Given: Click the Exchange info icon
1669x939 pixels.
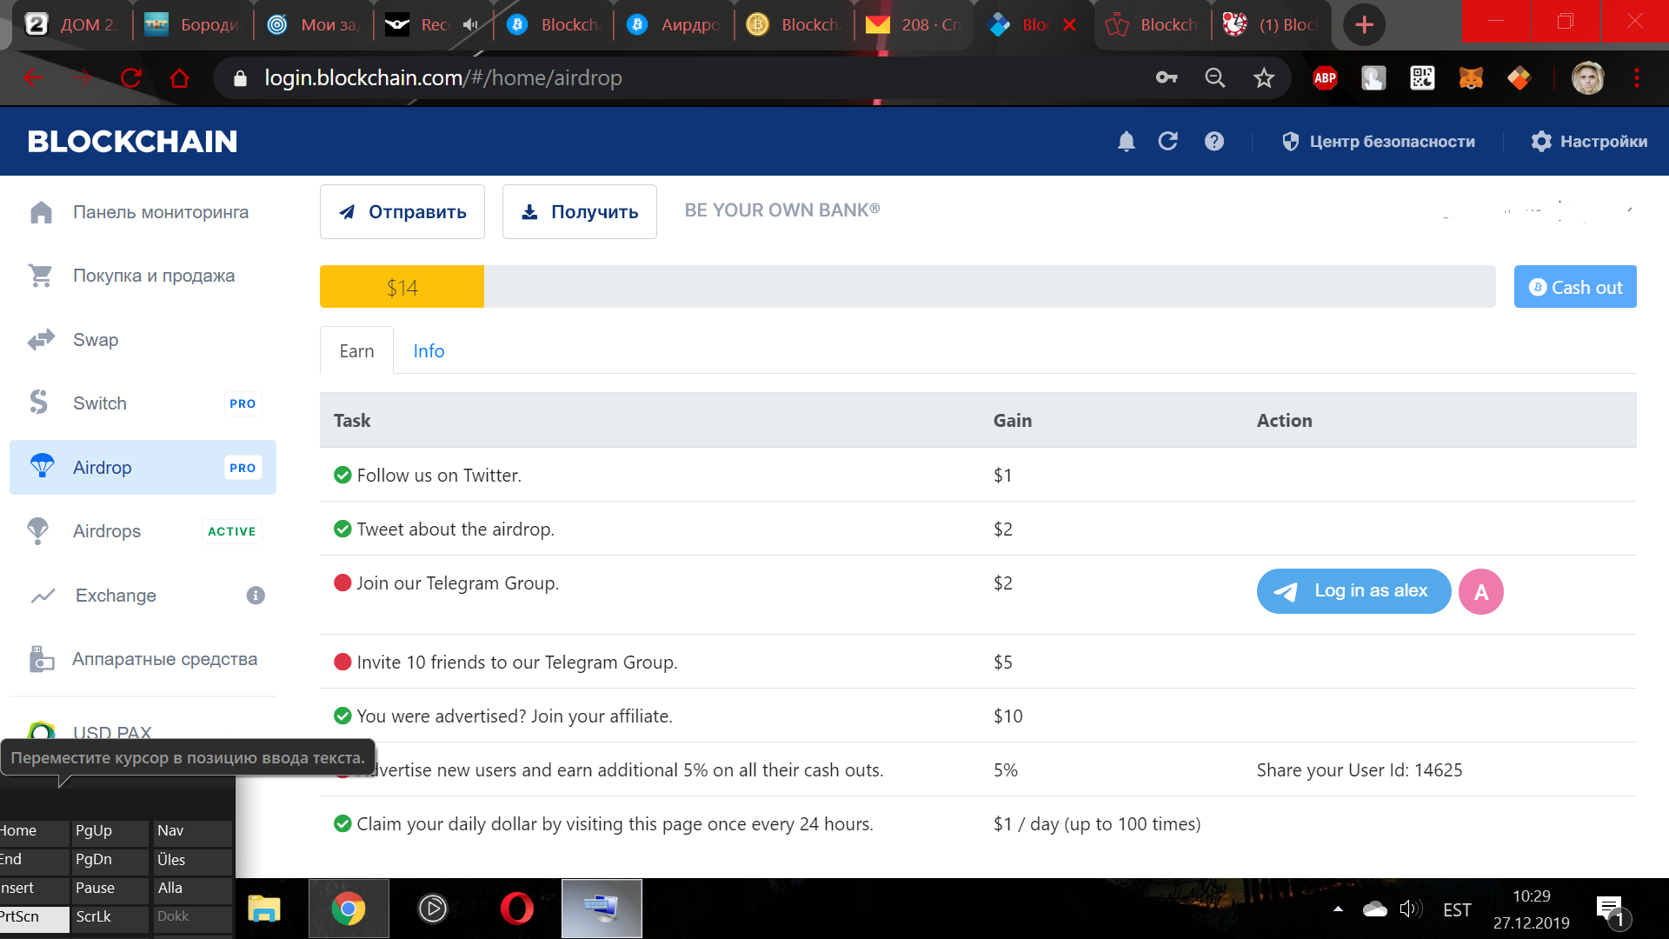Looking at the screenshot, I should click(x=256, y=596).
